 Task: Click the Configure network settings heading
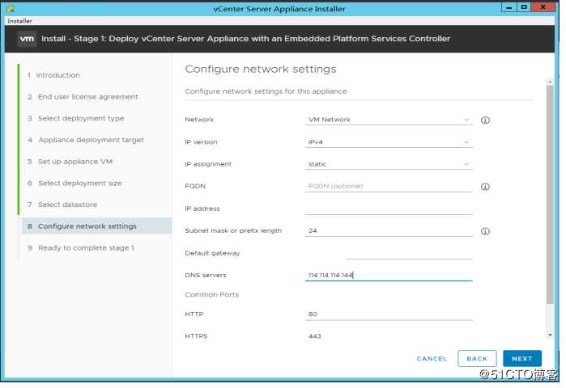[260, 69]
